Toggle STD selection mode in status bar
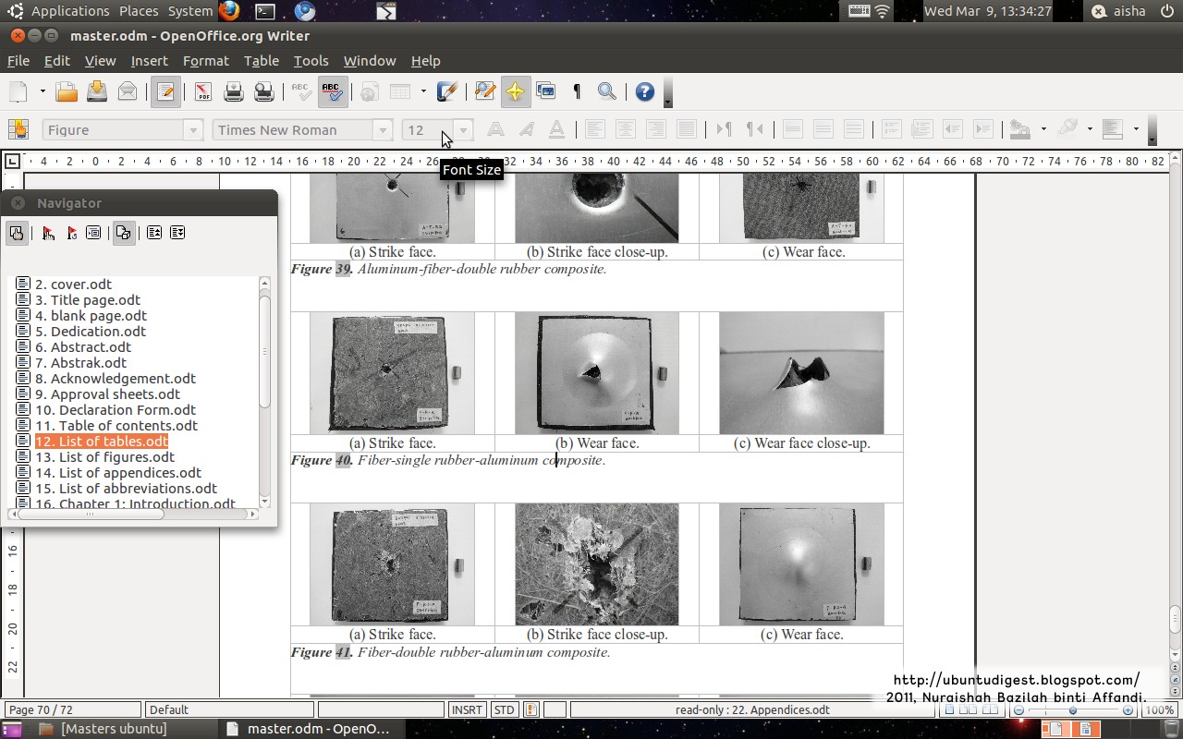Screen dimensions: 1183x739 [504, 709]
